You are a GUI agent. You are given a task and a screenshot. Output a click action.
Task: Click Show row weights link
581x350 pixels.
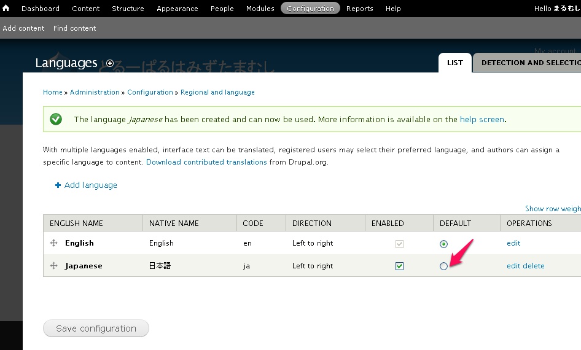point(553,209)
